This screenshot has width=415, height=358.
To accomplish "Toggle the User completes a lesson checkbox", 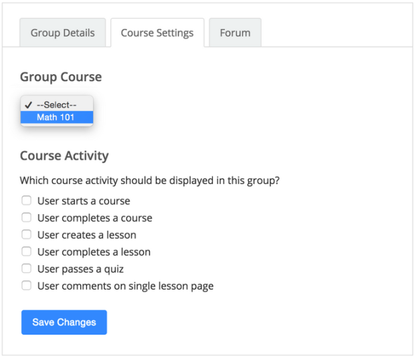I will pyautogui.click(x=27, y=252).
